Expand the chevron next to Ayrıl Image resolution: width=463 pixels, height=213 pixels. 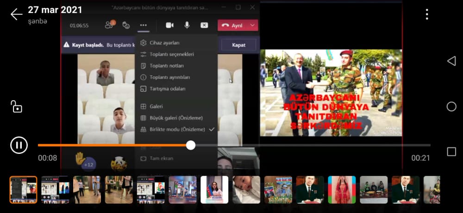(252, 25)
